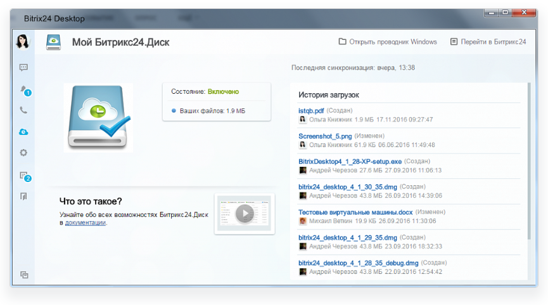
Task: Open the документации link
Action: (86, 223)
